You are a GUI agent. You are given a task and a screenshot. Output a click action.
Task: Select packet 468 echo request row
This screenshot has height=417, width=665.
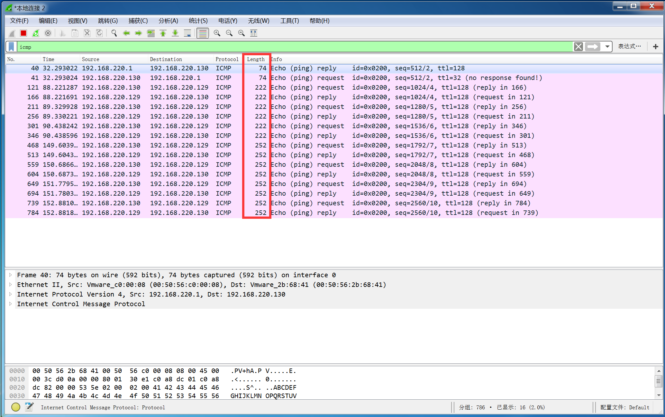point(334,145)
